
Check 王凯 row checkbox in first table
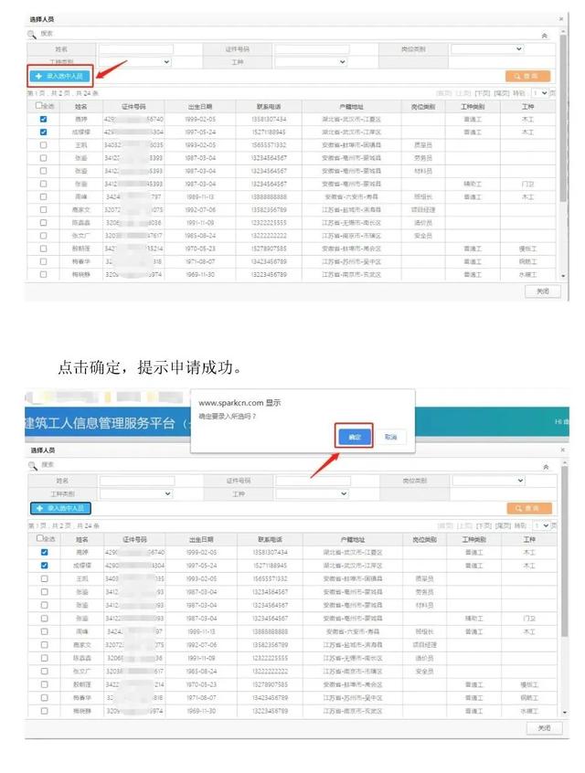coord(43,144)
